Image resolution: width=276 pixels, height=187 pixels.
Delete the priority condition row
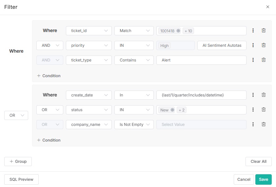point(264,45)
